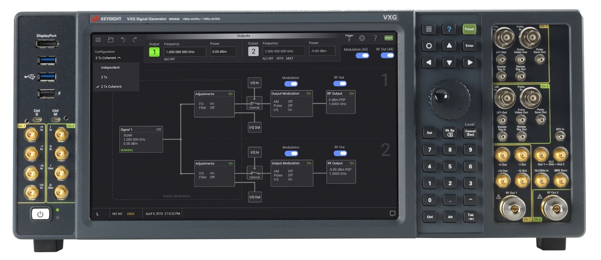Disable channel 1 RF Out switch

pos(340,84)
